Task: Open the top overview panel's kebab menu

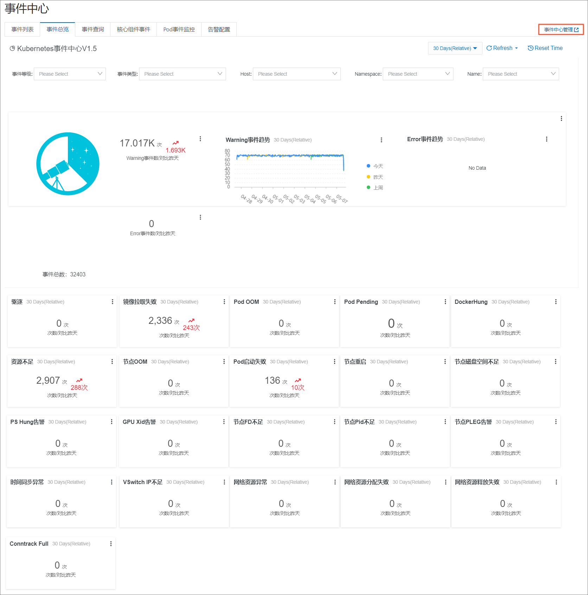Action: pyautogui.click(x=561, y=119)
